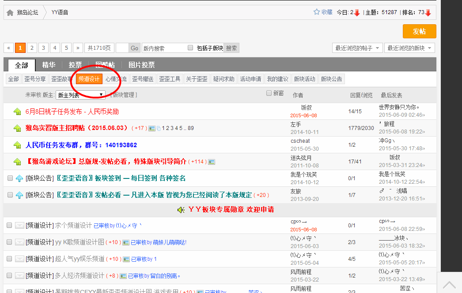This screenshot has height=293, width=462.
Task: Click the envelope icon for yy K歌频道设计图
Action: [20, 242]
